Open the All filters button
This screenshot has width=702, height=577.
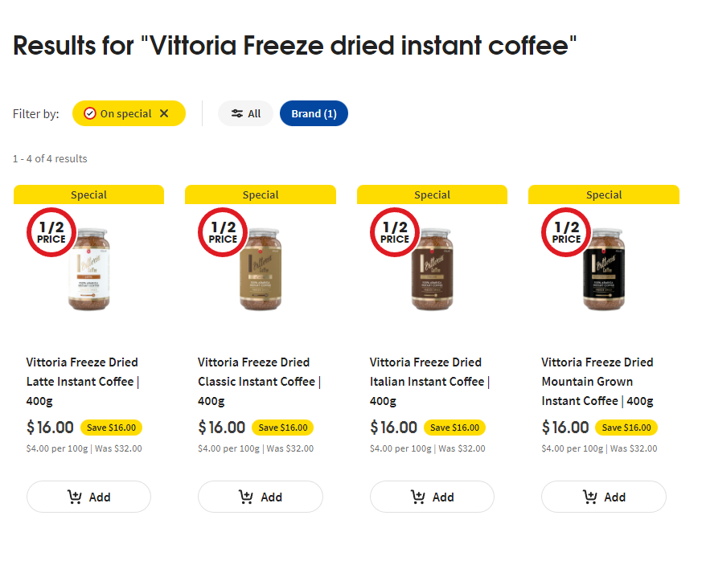click(x=245, y=113)
